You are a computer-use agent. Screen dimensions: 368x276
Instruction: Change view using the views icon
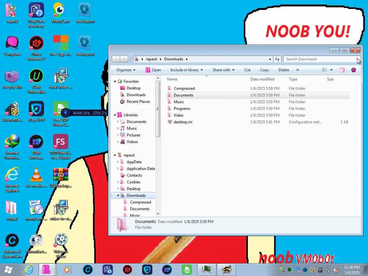tap(324, 70)
